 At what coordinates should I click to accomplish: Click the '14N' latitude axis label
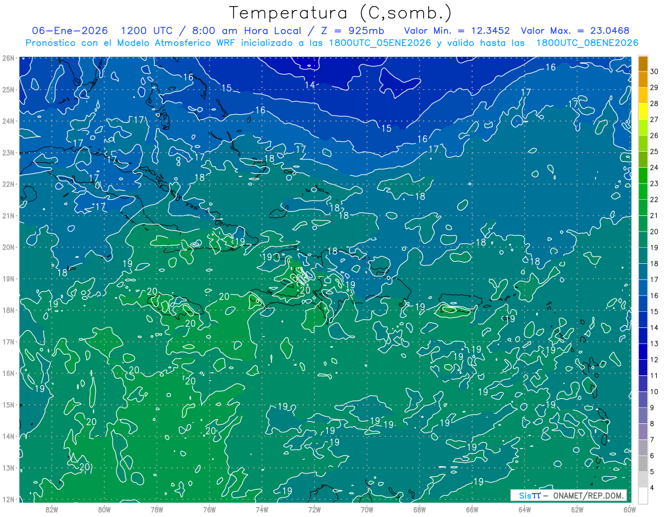tap(8, 436)
